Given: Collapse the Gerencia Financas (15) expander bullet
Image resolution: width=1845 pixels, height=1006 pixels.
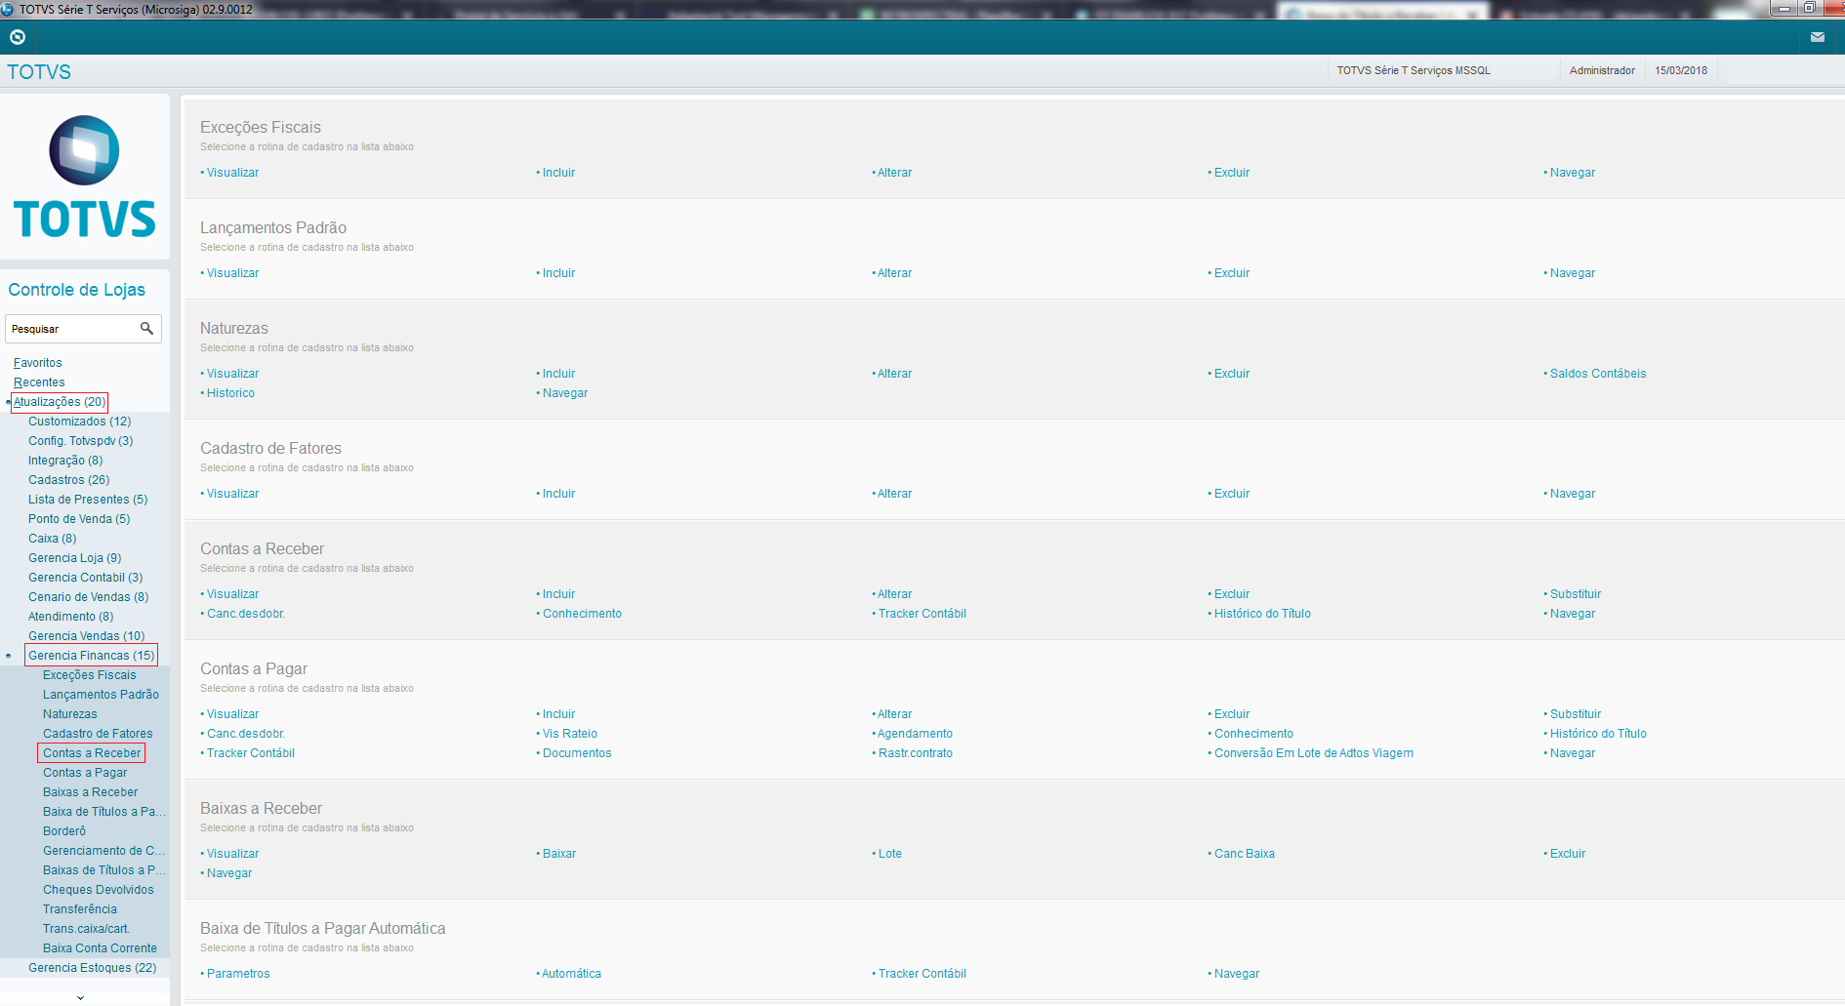Looking at the screenshot, I should click(8, 656).
